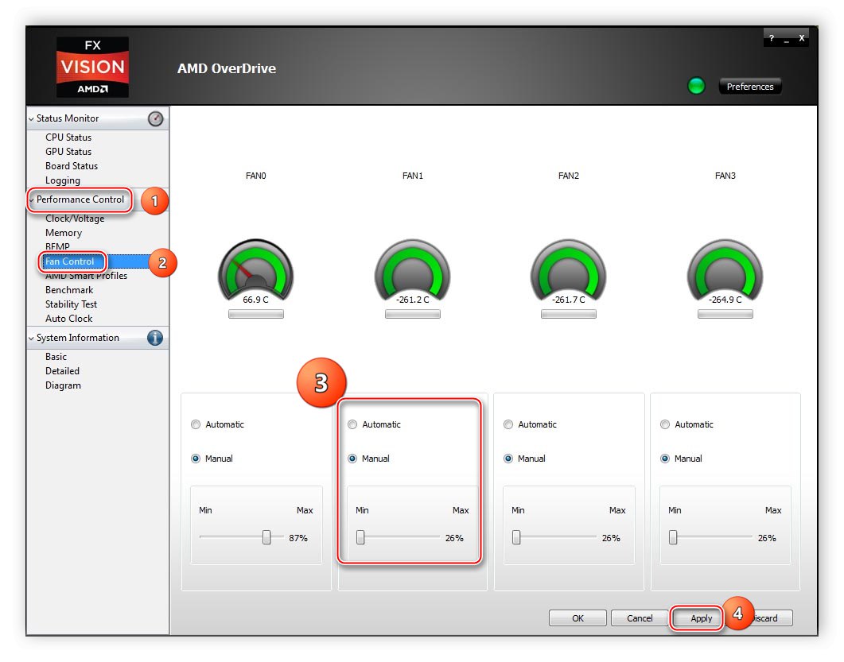Click the FAN0 speed slider handle

pyautogui.click(x=266, y=537)
